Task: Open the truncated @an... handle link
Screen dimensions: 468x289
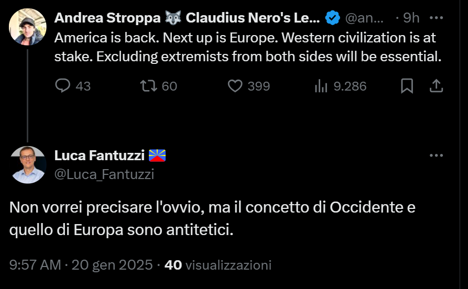Action: click(364, 18)
